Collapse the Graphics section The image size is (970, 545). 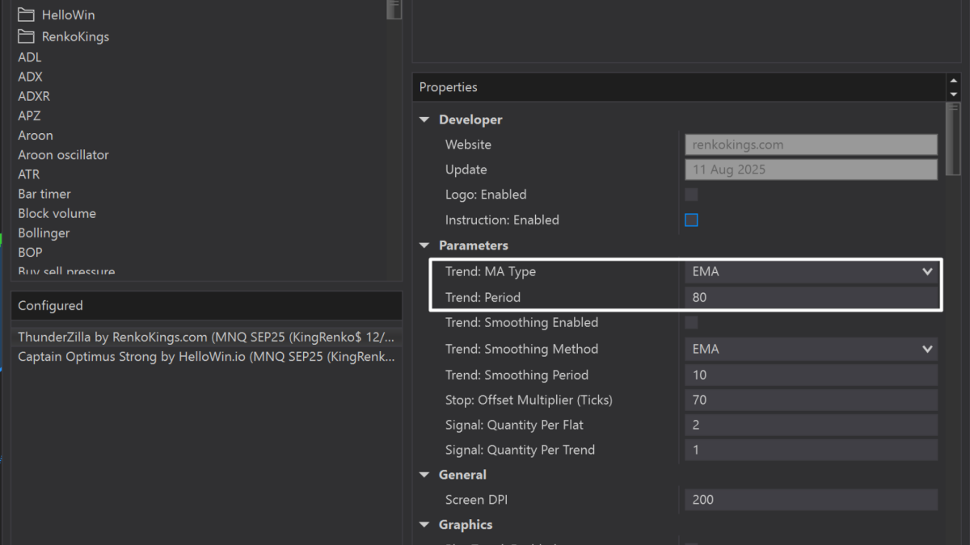click(x=424, y=525)
